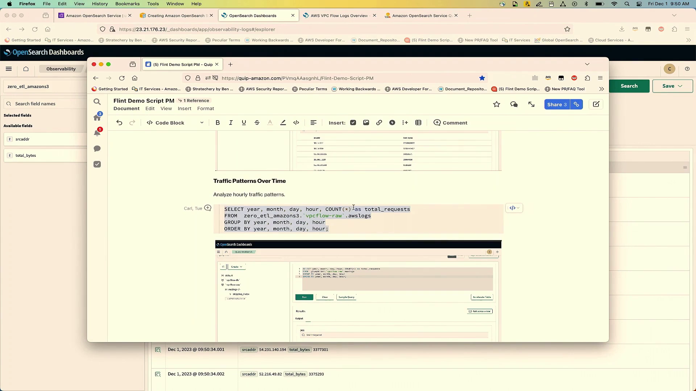Open the Quip tasks checkmark panel
696x391 pixels.
[x=97, y=164]
